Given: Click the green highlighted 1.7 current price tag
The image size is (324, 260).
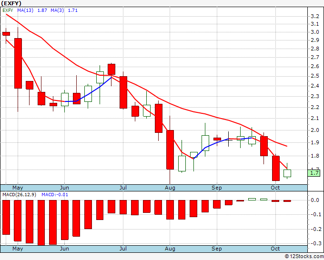Looking at the screenshot, I should coord(314,173).
